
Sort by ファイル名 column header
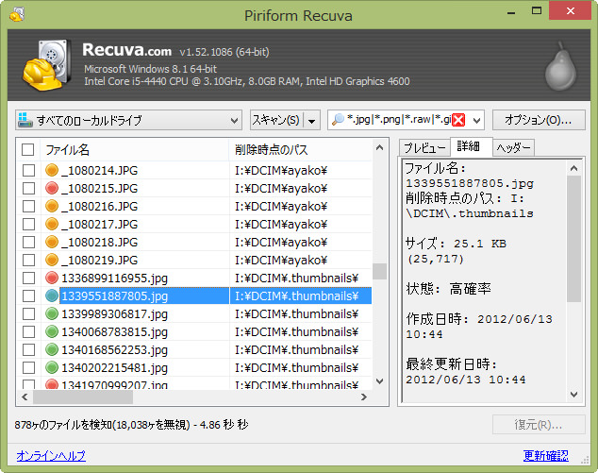(x=134, y=150)
